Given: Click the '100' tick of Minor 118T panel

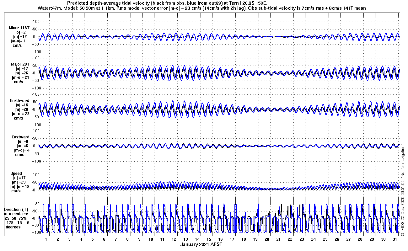Looking at the screenshot, I should 36,22.
